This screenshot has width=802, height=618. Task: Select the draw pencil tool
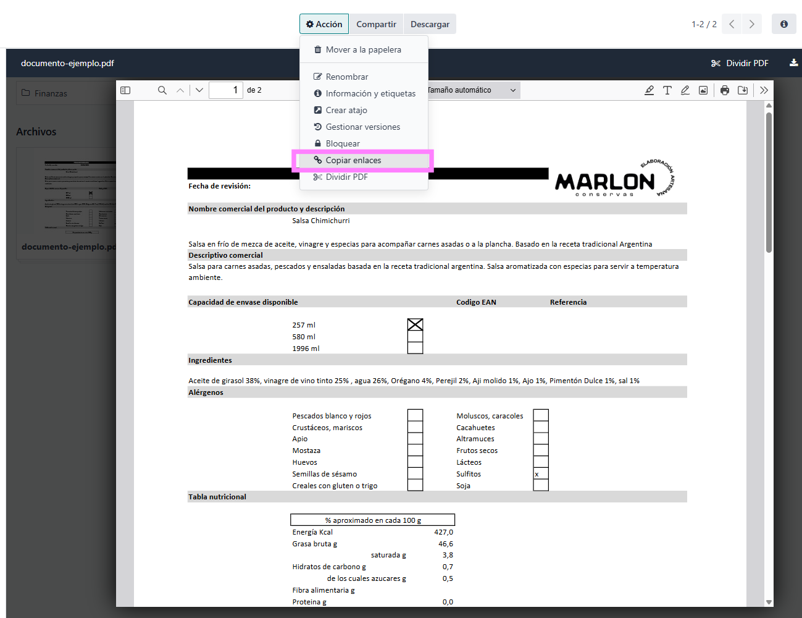tap(685, 90)
